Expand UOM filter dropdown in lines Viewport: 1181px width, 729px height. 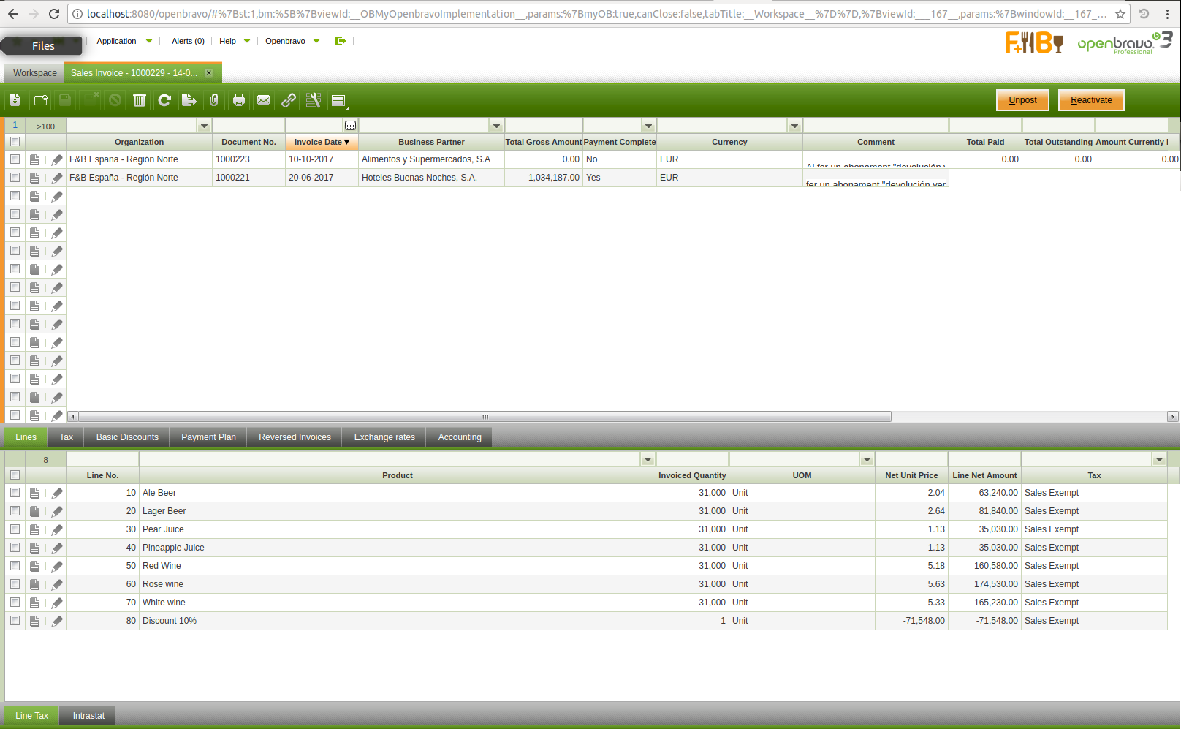867,459
